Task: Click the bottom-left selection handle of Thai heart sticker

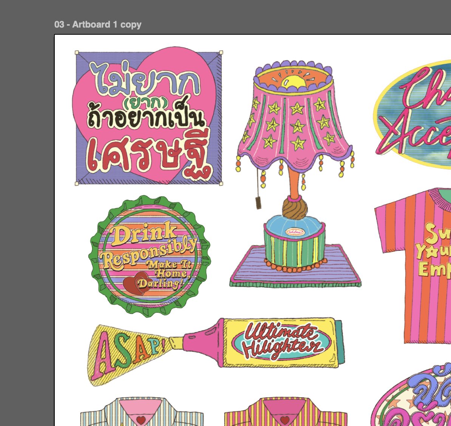Action: point(77,184)
